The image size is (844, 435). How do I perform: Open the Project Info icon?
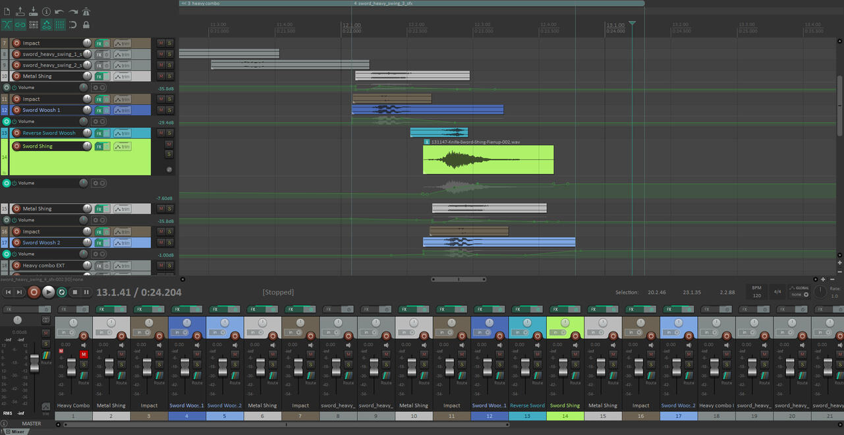coord(46,12)
